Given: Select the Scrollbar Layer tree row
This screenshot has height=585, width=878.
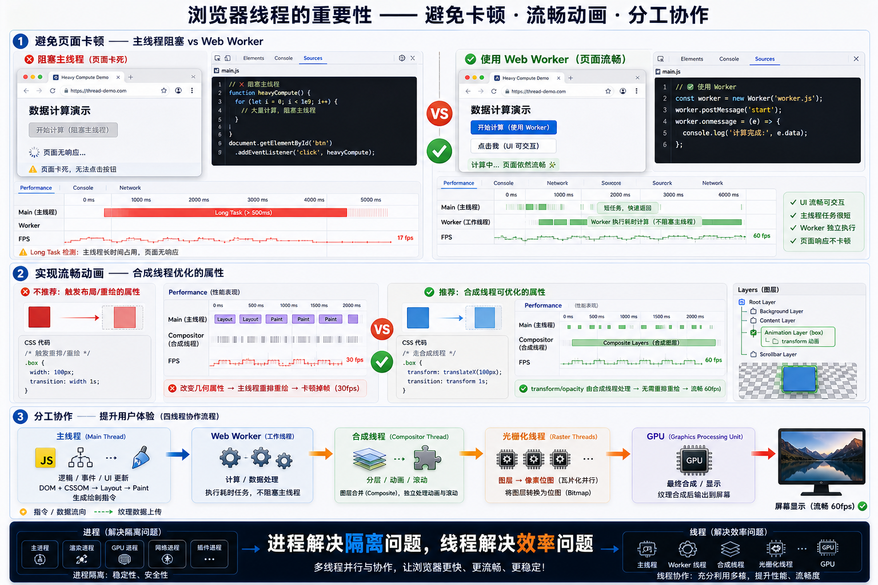Looking at the screenshot, I should [x=773, y=354].
